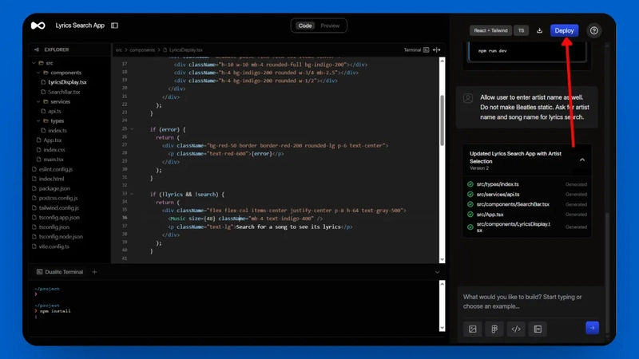Attach an image via image icon
Viewport: 639px width, 359px height.
pos(472,329)
